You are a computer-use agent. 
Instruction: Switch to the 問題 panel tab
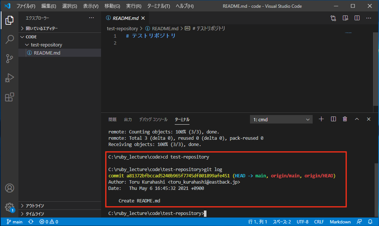112,119
